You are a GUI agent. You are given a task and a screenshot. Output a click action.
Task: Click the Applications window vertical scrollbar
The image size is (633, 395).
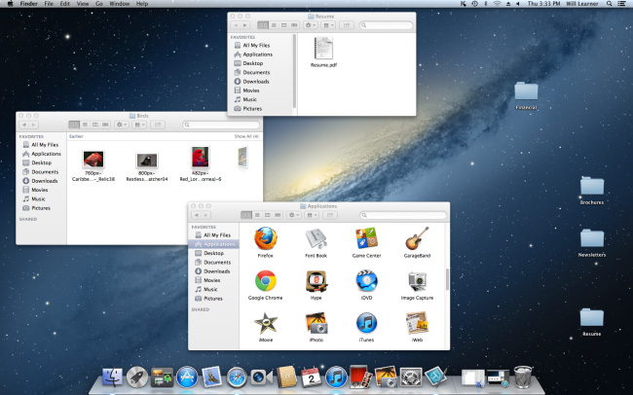point(447,280)
